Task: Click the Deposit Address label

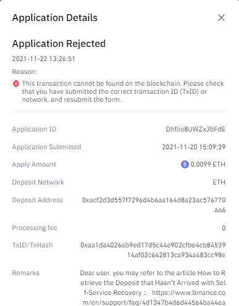Action: (38, 200)
